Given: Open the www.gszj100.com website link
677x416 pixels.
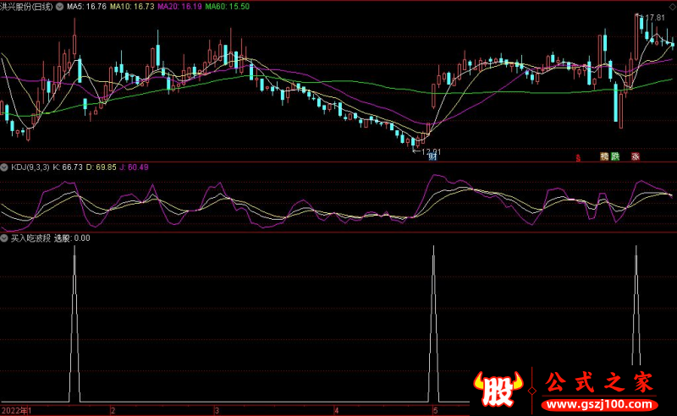Looking at the screenshot, I should [600, 402].
